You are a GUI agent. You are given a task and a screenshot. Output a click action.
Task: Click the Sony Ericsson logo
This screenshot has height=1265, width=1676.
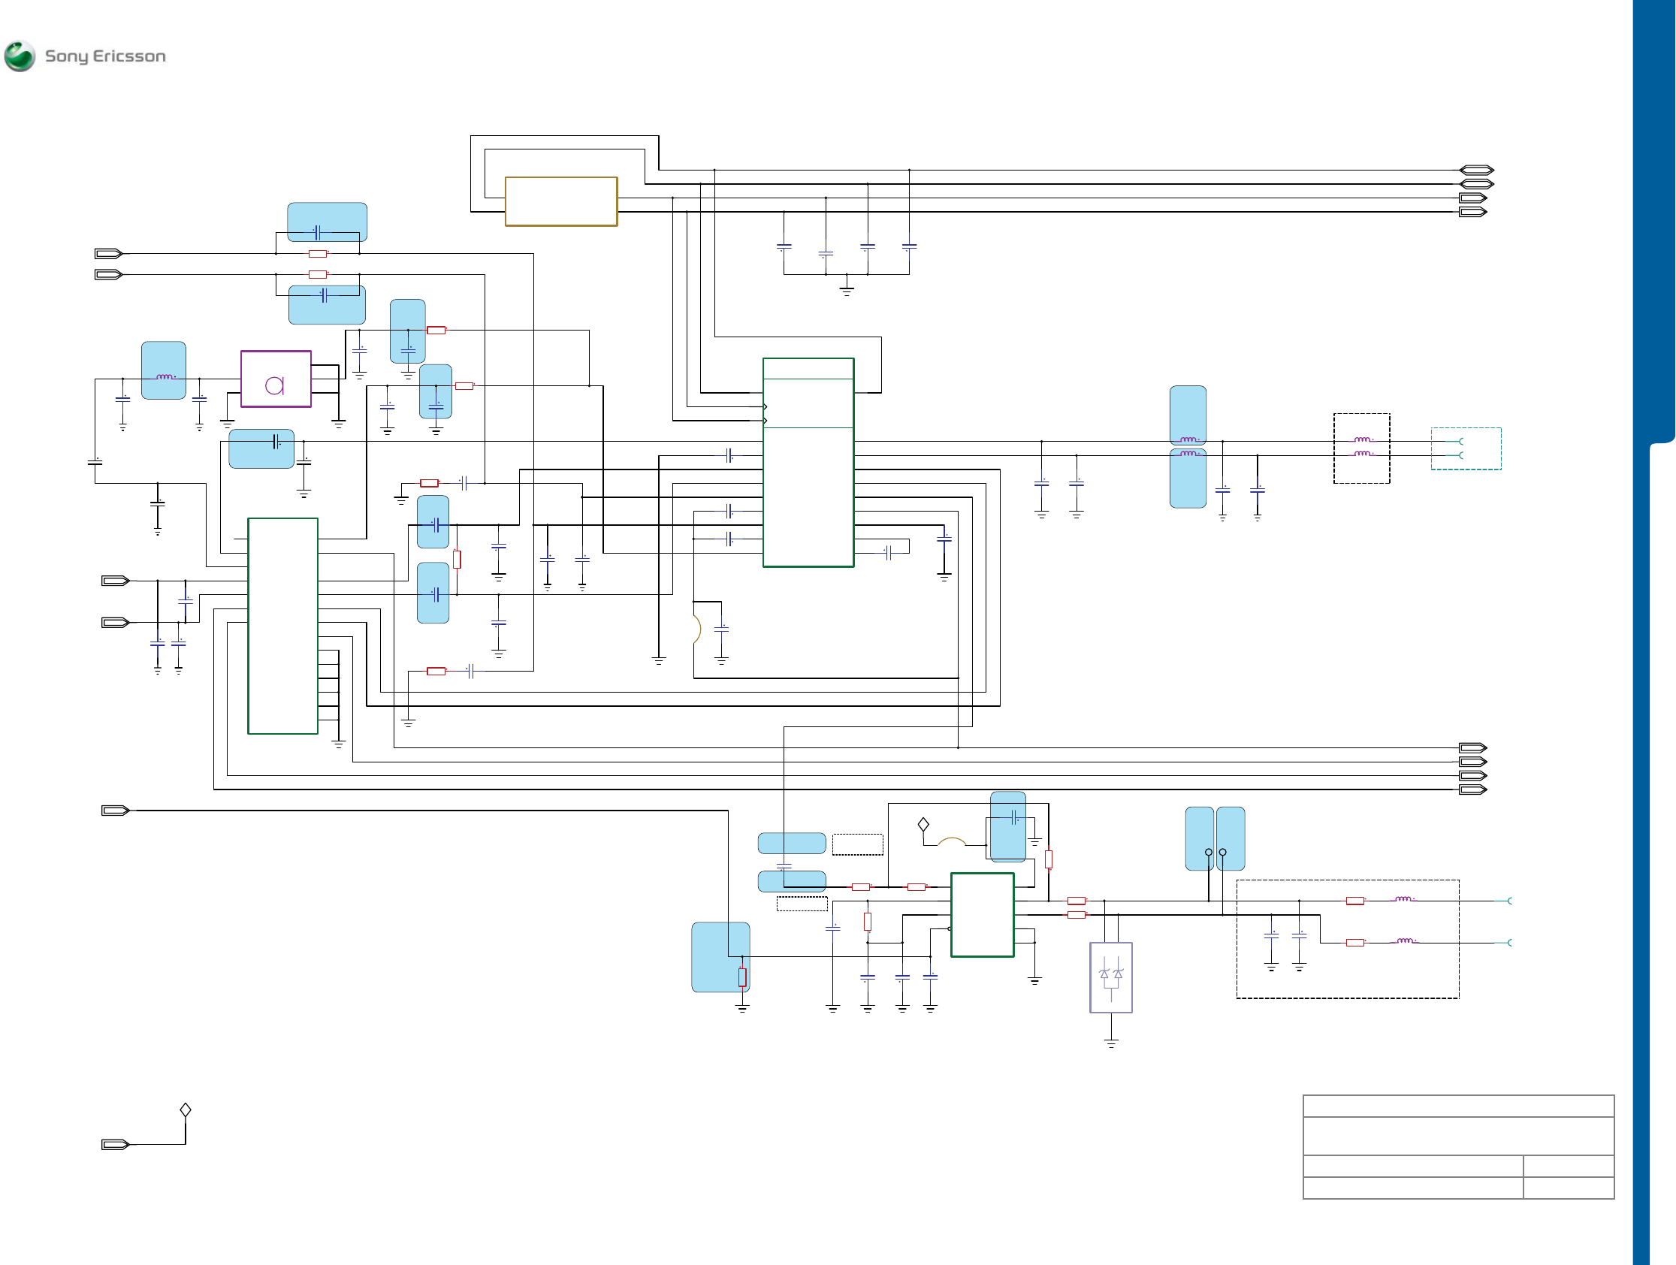pyautogui.click(x=85, y=56)
